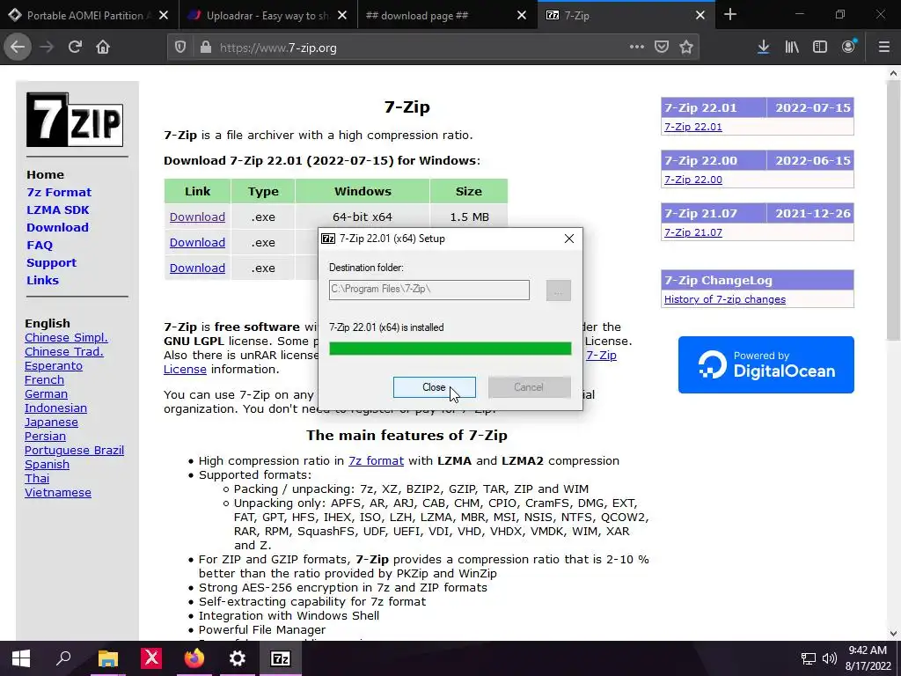The height and width of the screenshot is (676, 901).
Task: Open Settings gear on taskbar
Action: 238,658
